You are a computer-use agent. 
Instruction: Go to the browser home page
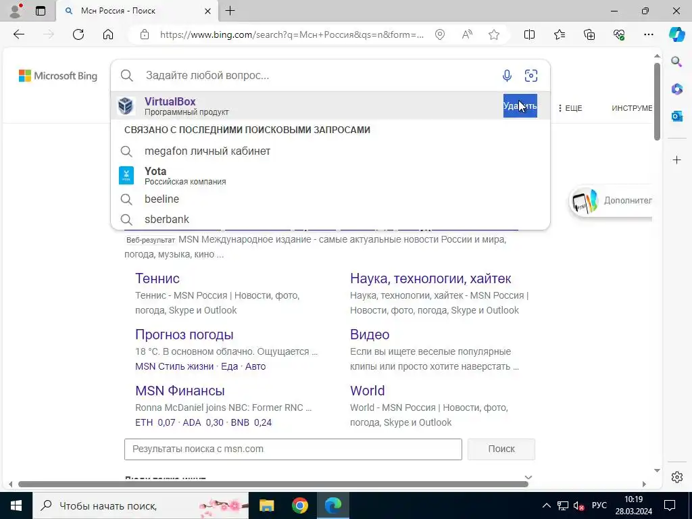pyautogui.click(x=108, y=34)
